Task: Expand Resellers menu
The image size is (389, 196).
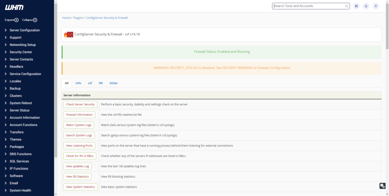Action: pyautogui.click(x=16, y=67)
